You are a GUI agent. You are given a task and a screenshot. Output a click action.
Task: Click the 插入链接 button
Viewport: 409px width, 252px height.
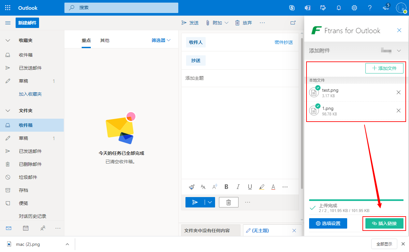384,223
